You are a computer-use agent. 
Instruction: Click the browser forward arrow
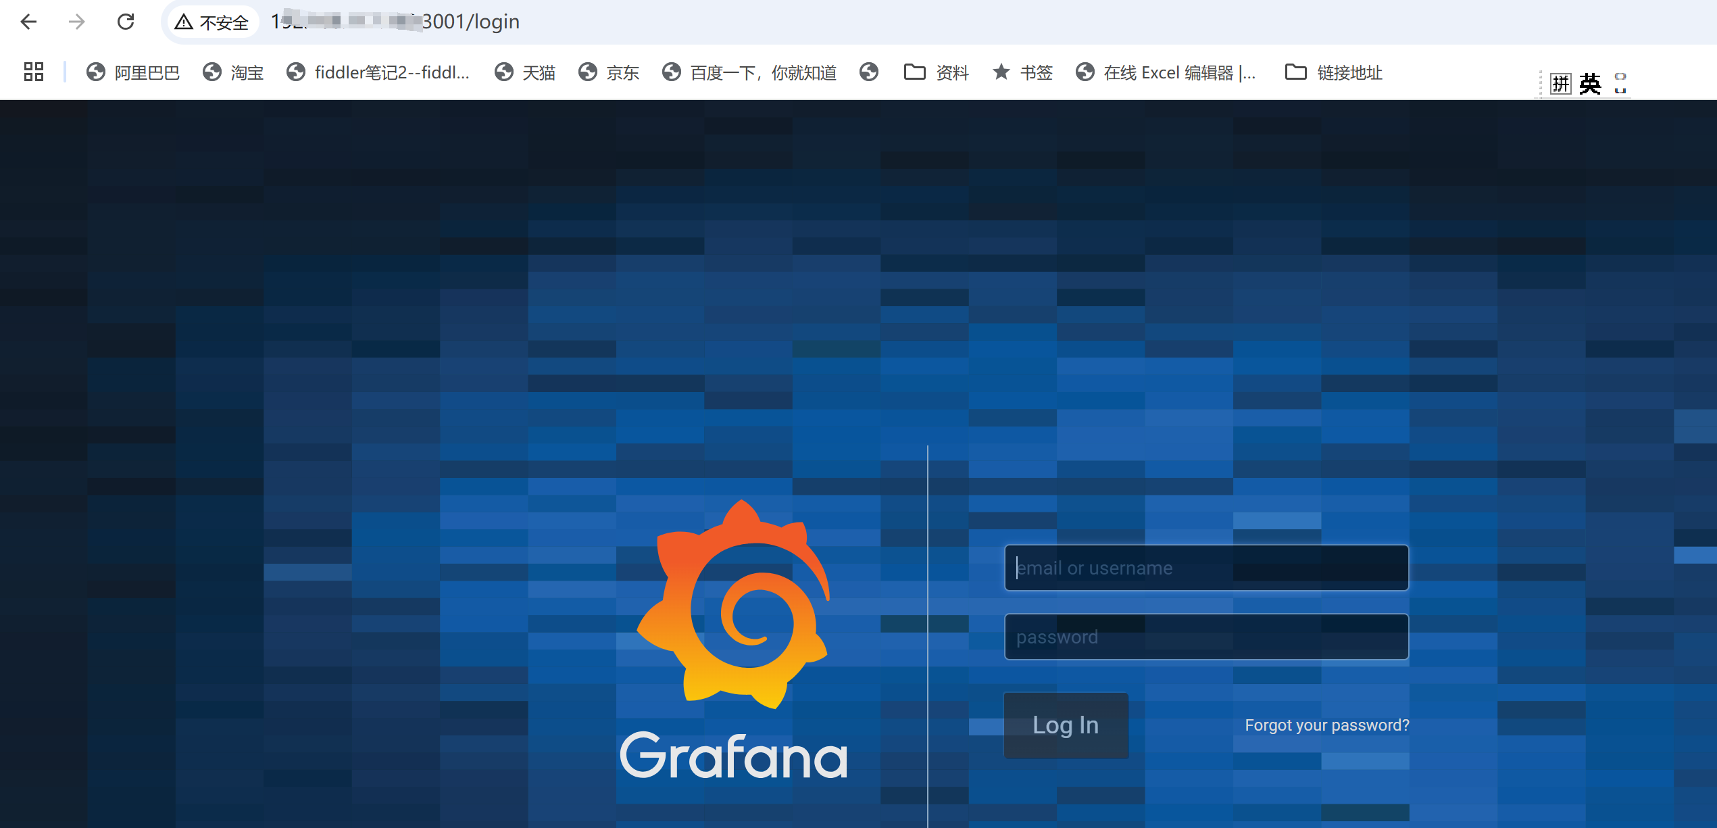(77, 22)
